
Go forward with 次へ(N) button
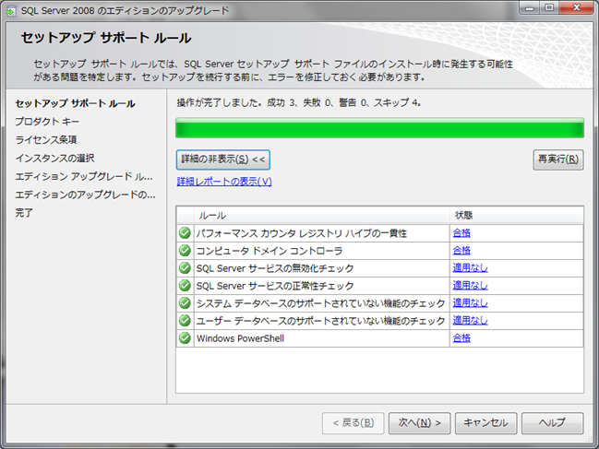pyautogui.click(x=419, y=423)
